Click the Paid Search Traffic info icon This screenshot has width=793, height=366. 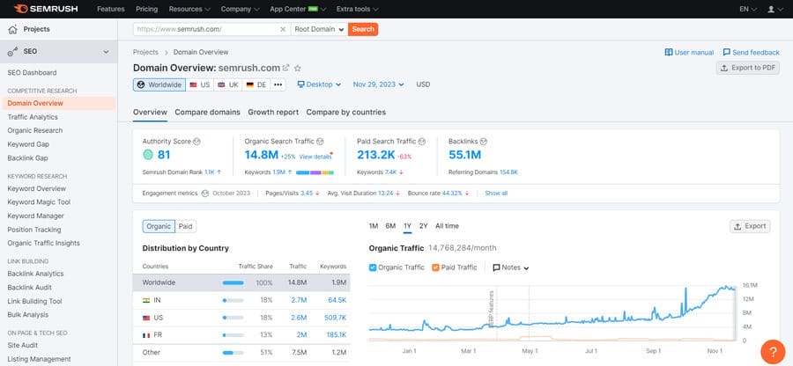(422, 142)
